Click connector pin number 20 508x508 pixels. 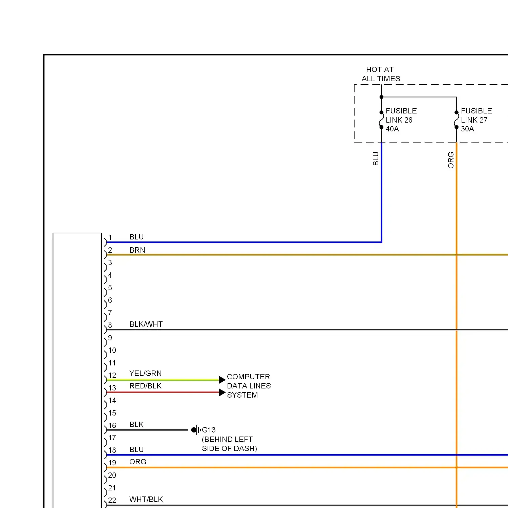tap(112, 475)
